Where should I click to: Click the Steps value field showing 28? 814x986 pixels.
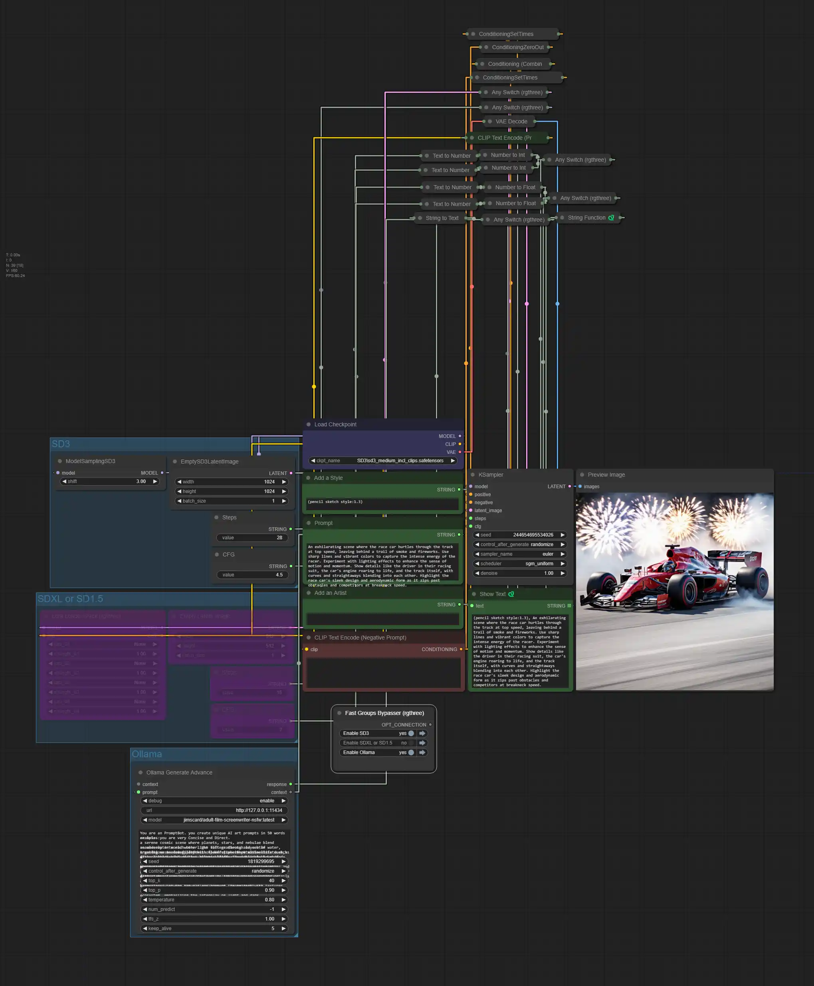(x=252, y=538)
